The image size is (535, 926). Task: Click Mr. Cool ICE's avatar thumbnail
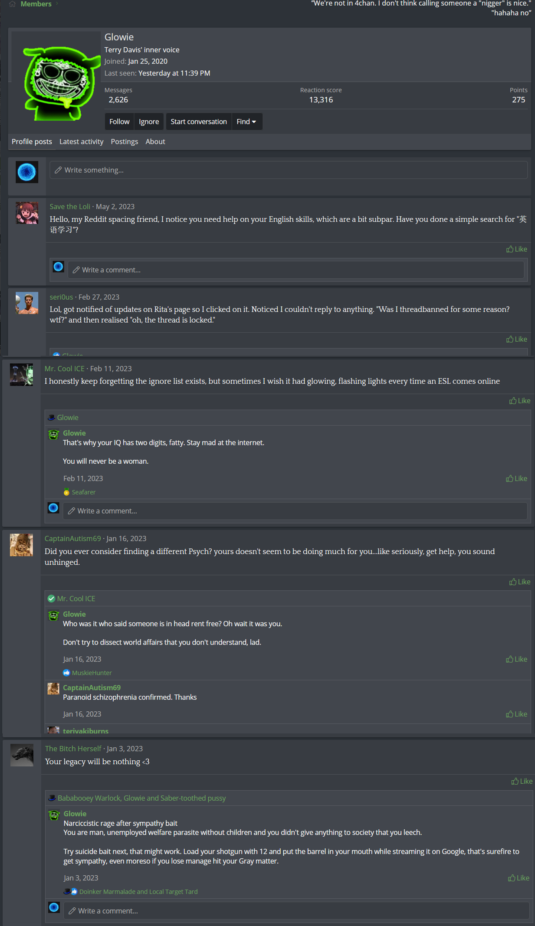22,375
